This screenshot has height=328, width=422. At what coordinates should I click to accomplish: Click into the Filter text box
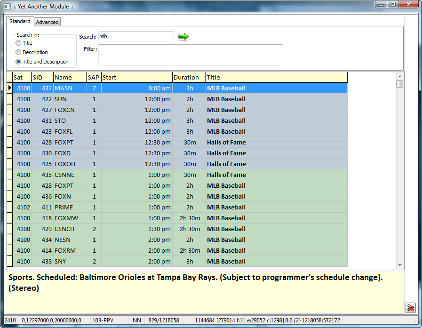[191, 55]
